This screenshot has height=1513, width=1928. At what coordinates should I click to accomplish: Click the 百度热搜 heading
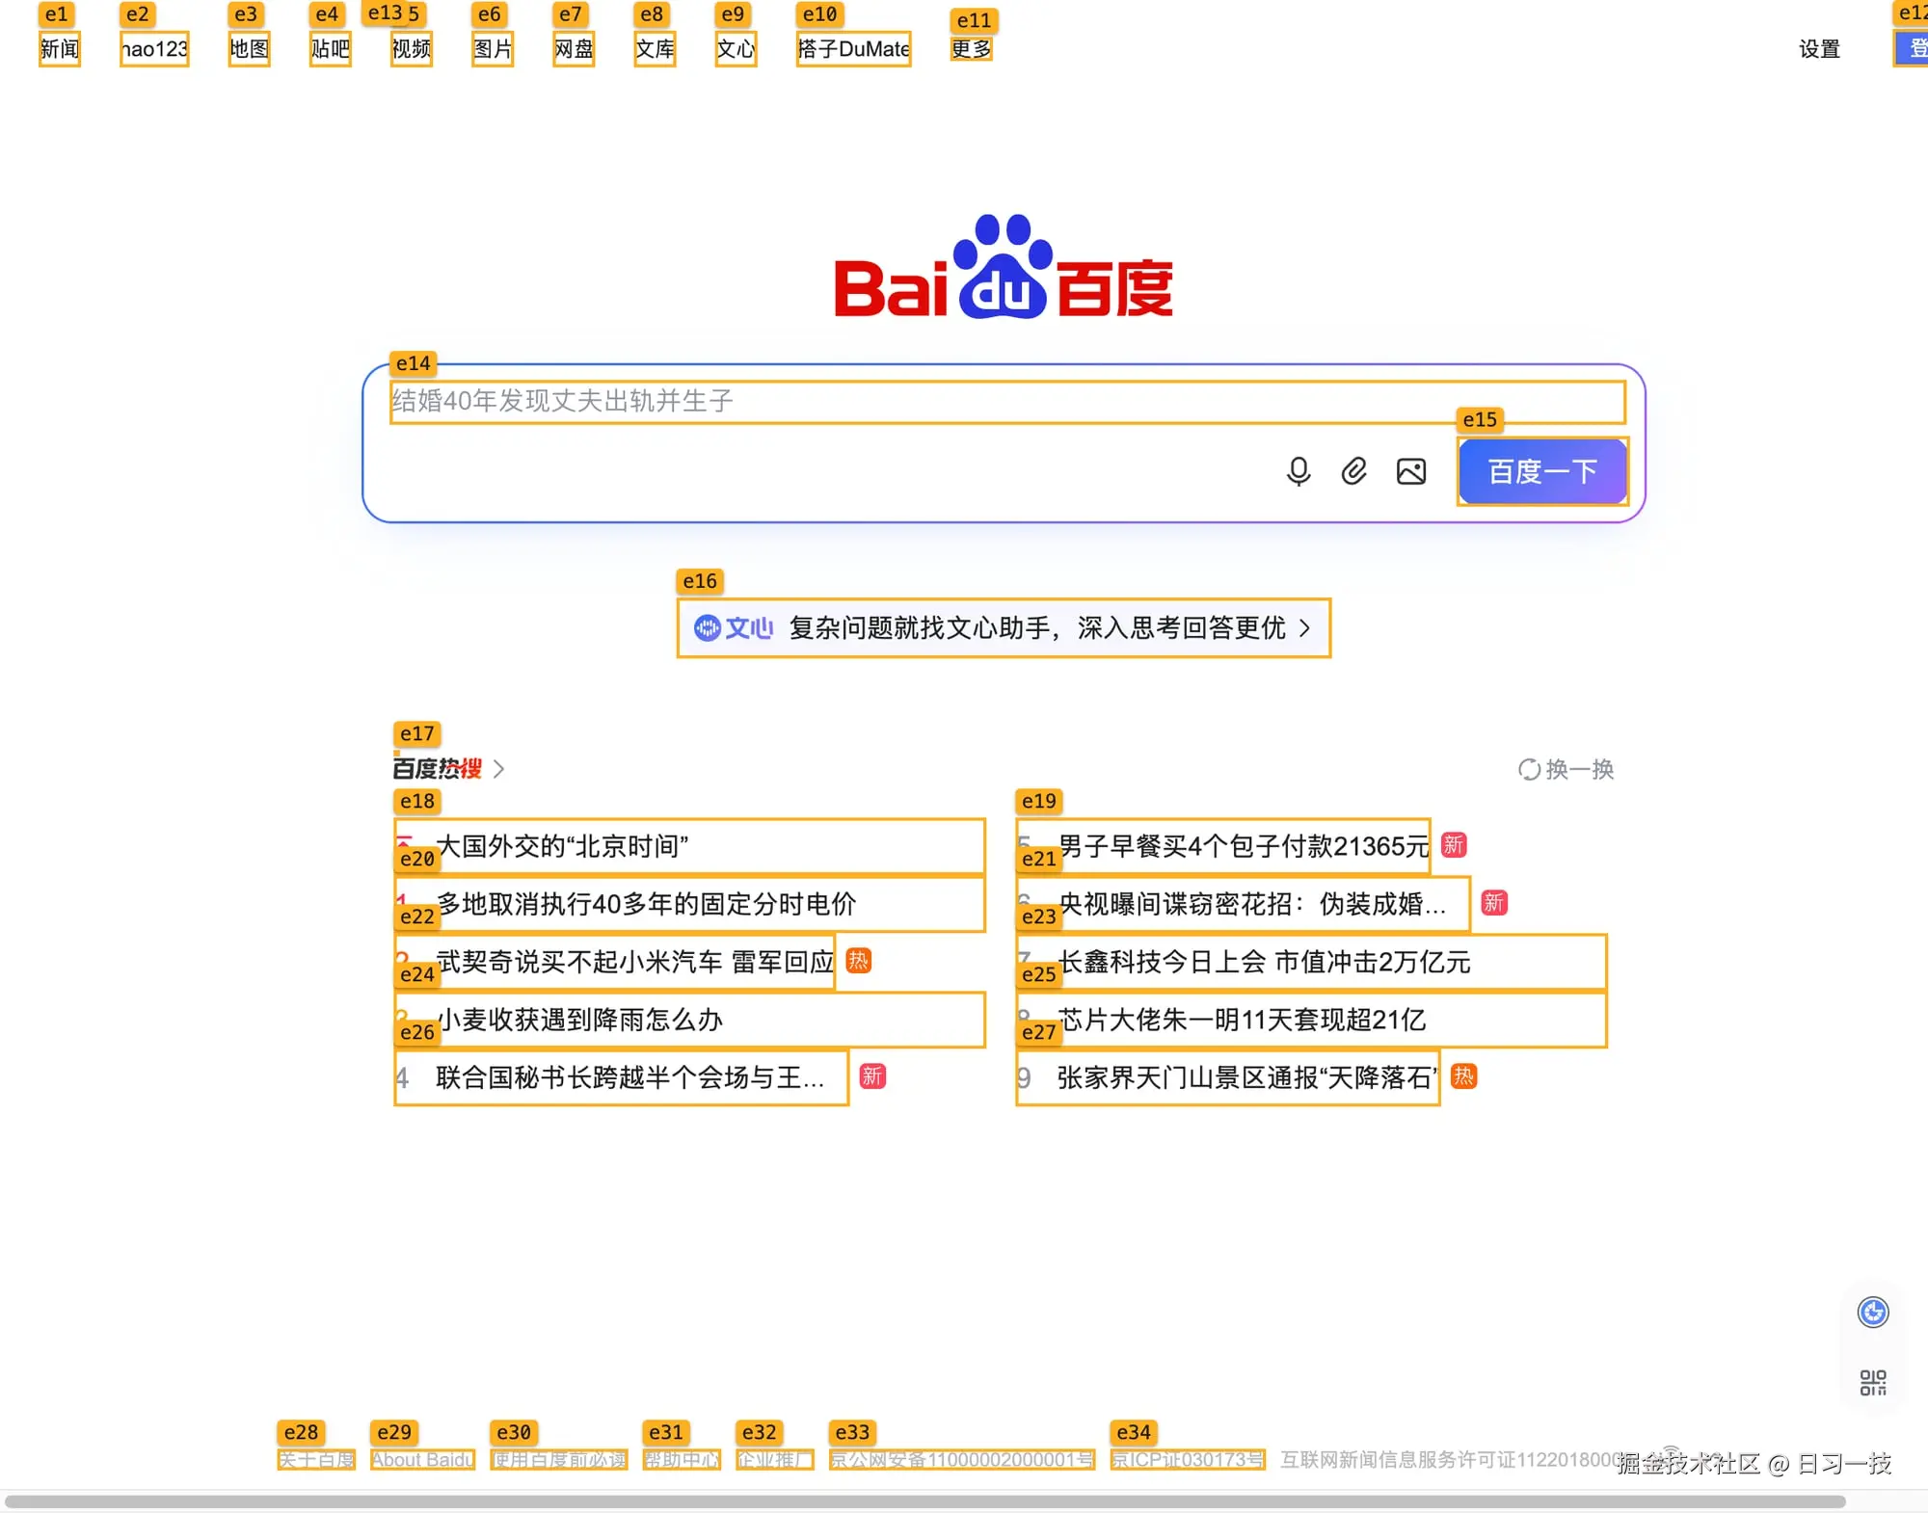pos(438,769)
